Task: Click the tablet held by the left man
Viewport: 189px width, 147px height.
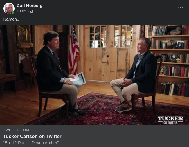Action: click(x=78, y=78)
